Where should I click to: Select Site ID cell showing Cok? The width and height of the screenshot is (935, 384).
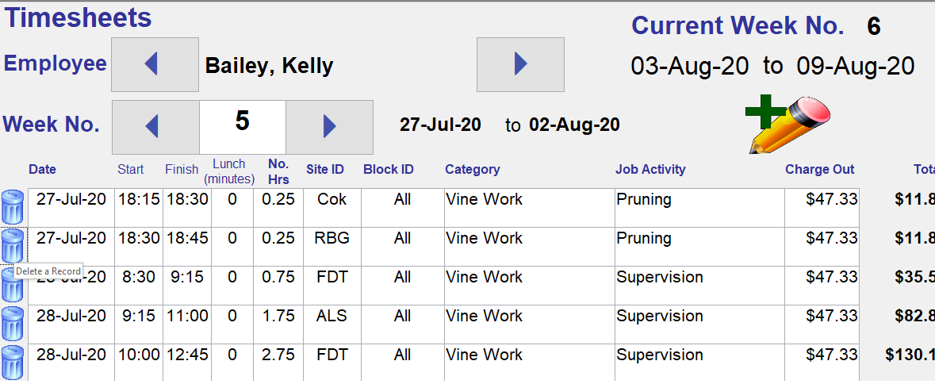pyautogui.click(x=331, y=200)
